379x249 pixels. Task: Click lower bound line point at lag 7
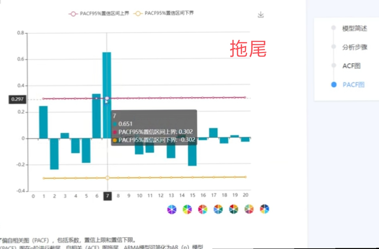(x=108, y=178)
